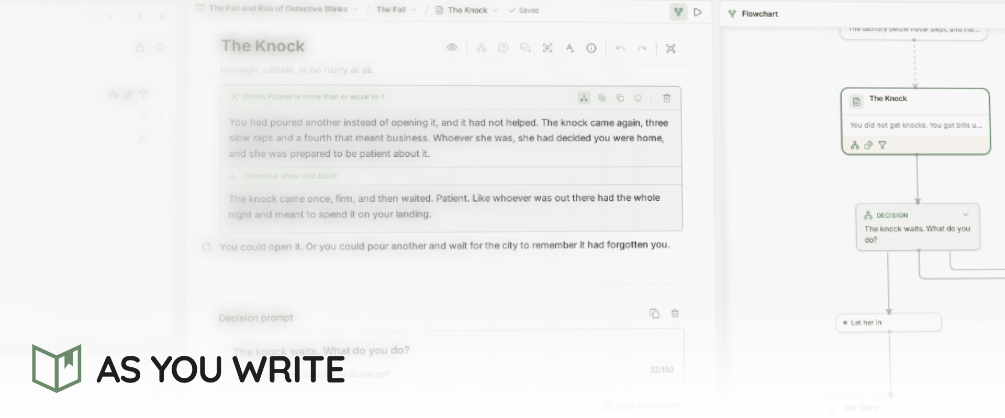Image resolution: width=1005 pixels, height=418 pixels.
Task: Click the Decision prompt text field
Action: (451, 355)
